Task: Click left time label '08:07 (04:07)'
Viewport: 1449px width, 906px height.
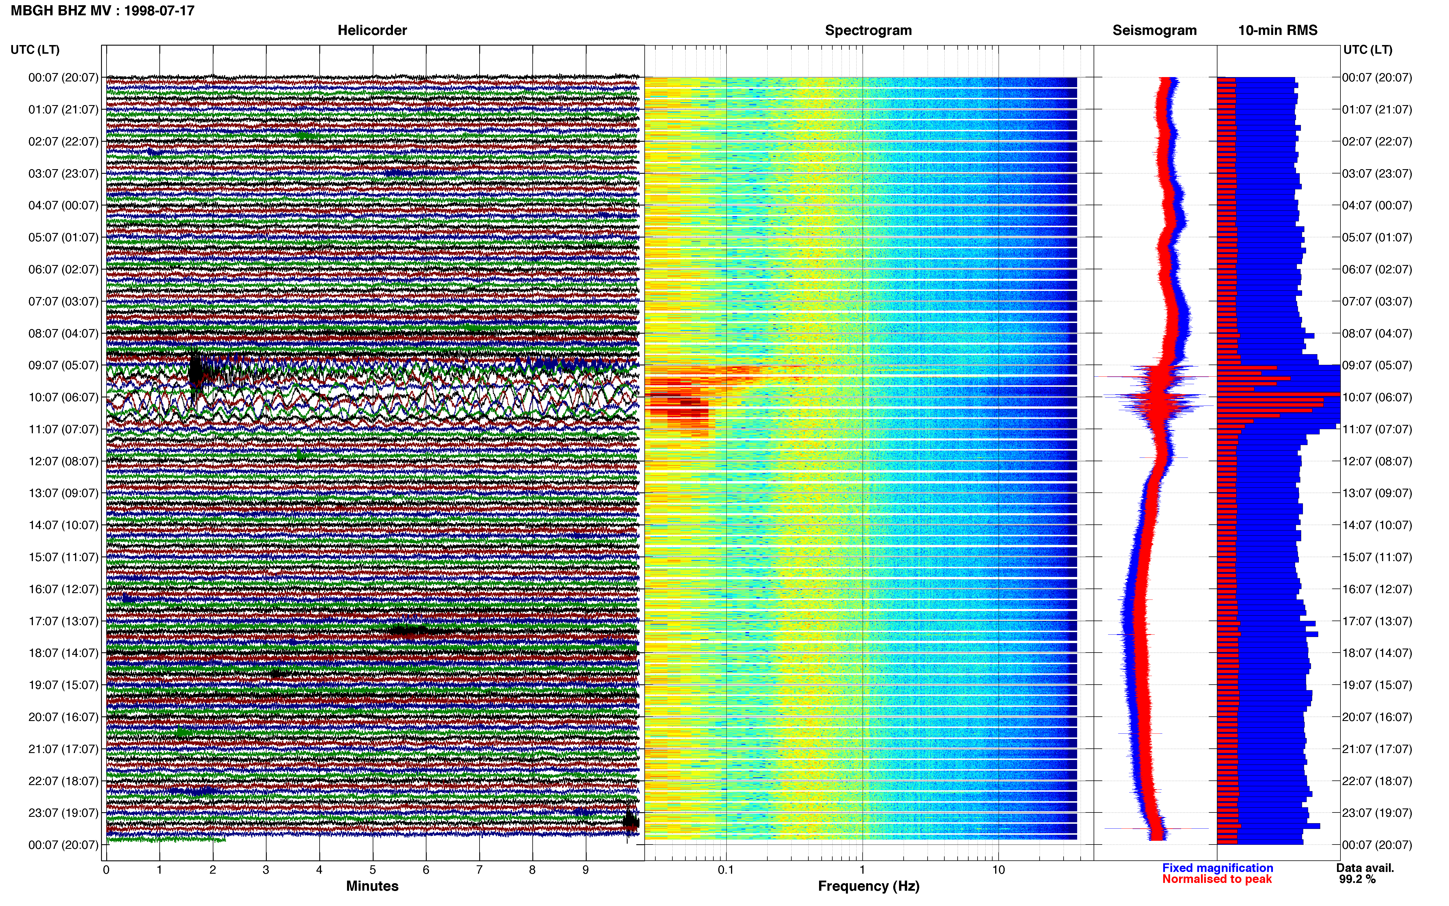Action: click(x=63, y=333)
